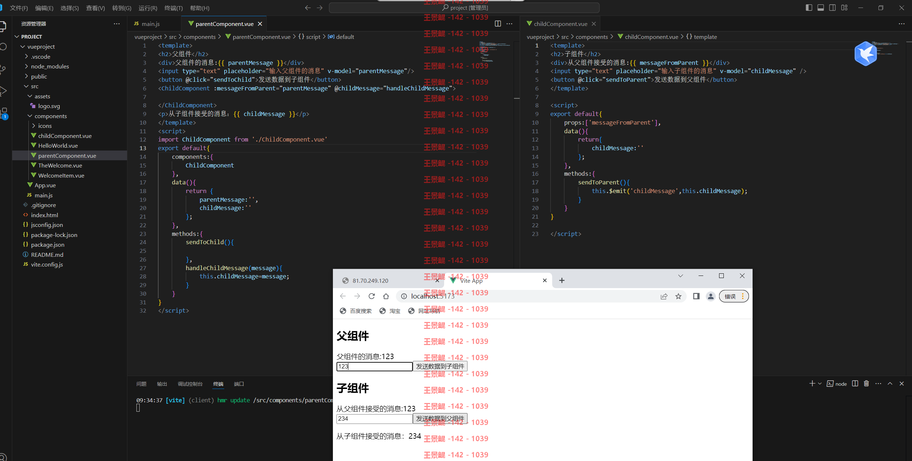
Task: Open left editor group more actions
Action: 509,24
